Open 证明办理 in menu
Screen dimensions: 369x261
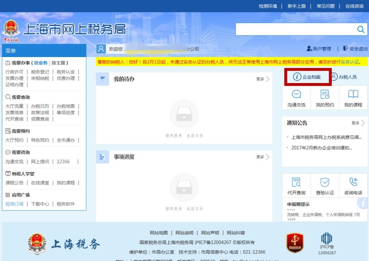14,84
